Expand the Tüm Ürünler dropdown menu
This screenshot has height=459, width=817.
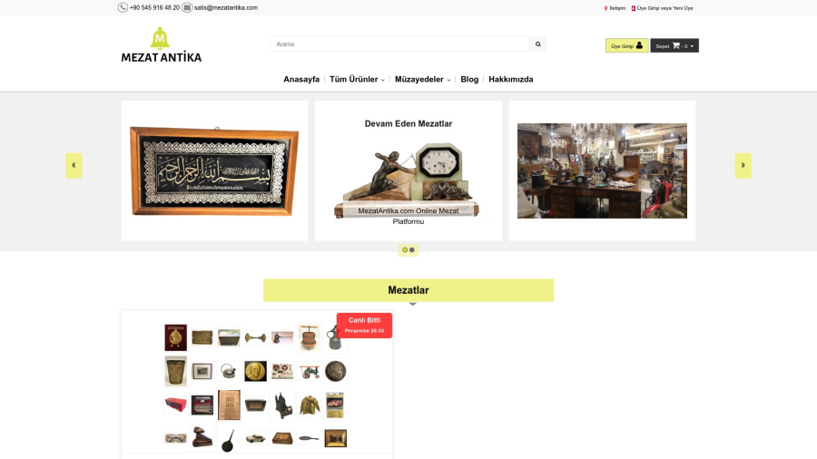[357, 79]
